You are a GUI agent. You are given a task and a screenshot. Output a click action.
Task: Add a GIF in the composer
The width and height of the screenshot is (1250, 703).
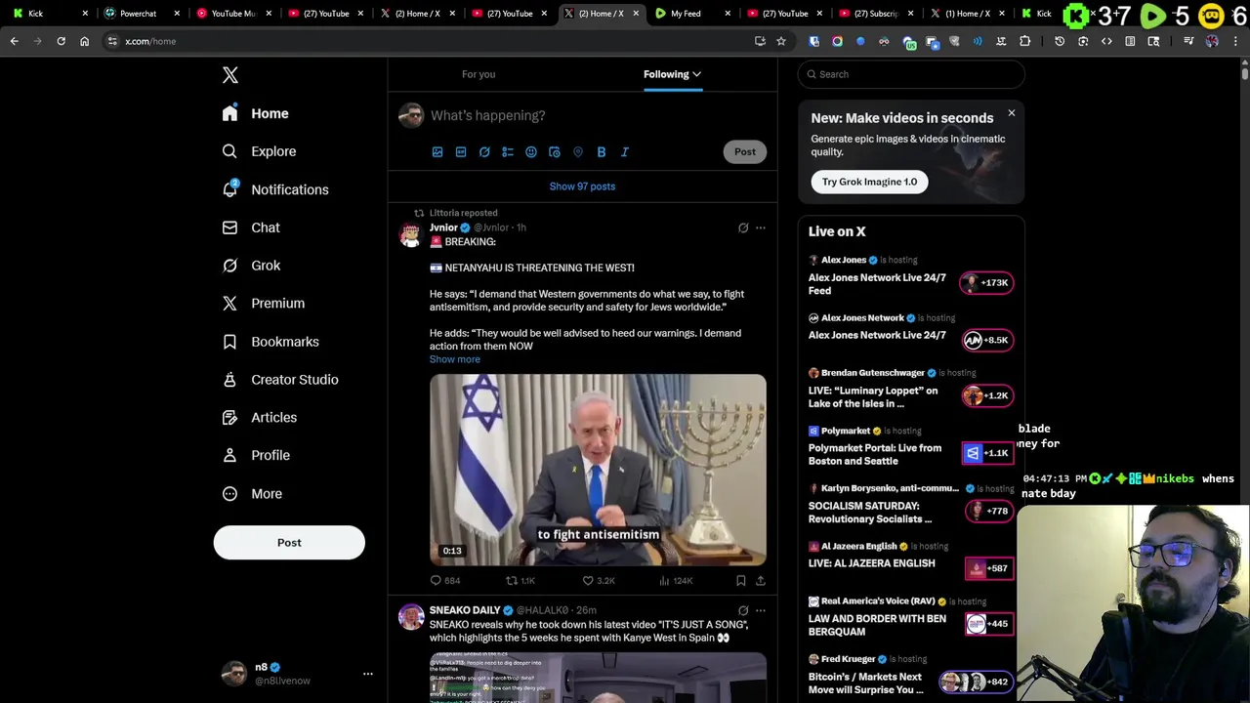[x=461, y=152]
